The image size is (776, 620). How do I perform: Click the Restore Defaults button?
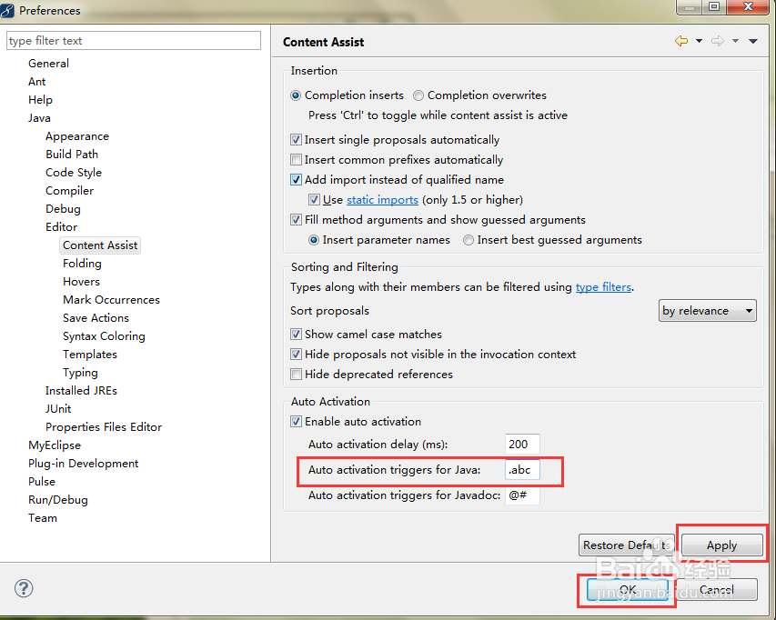point(627,545)
